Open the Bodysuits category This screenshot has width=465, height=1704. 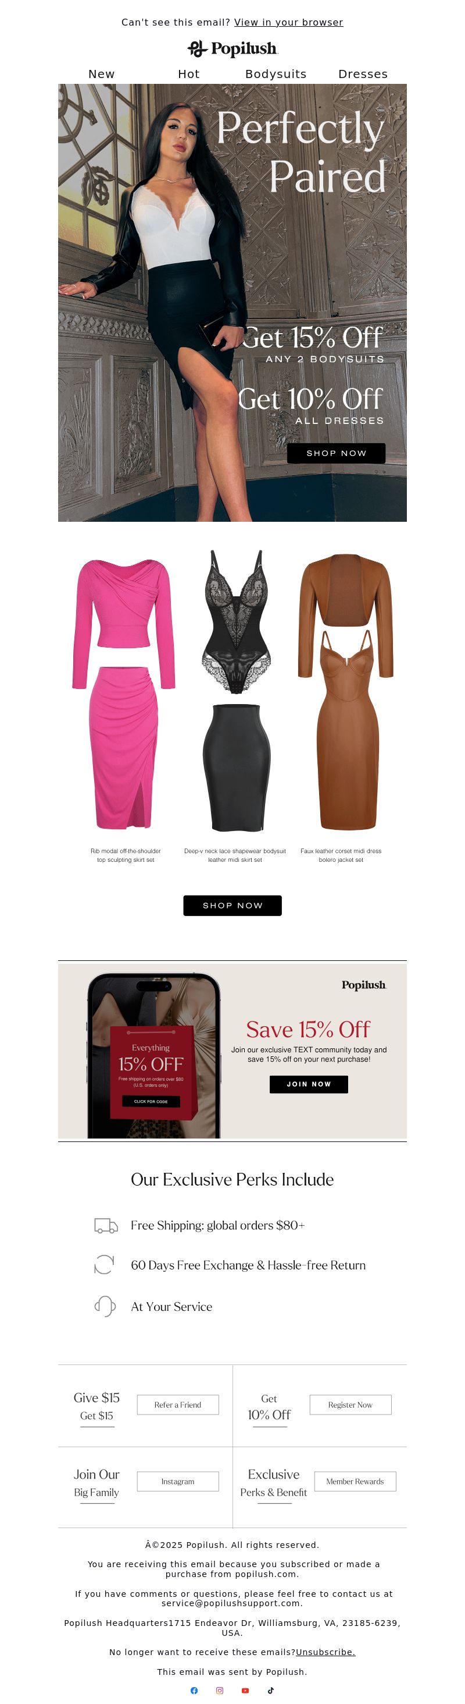coord(276,74)
